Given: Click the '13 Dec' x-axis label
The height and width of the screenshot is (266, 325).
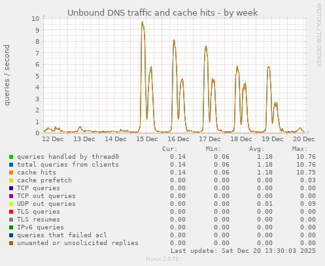Looking at the screenshot, I should pyautogui.click(x=84, y=139).
